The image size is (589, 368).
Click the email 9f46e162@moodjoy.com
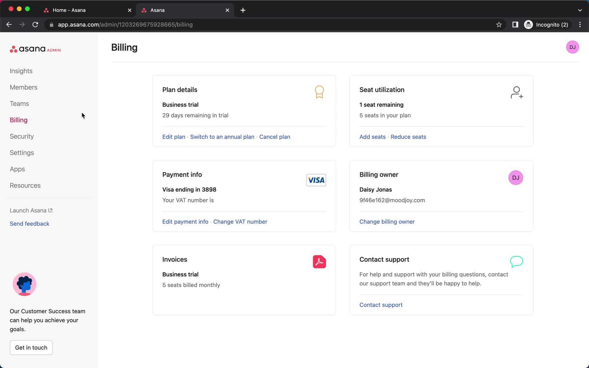pos(392,200)
